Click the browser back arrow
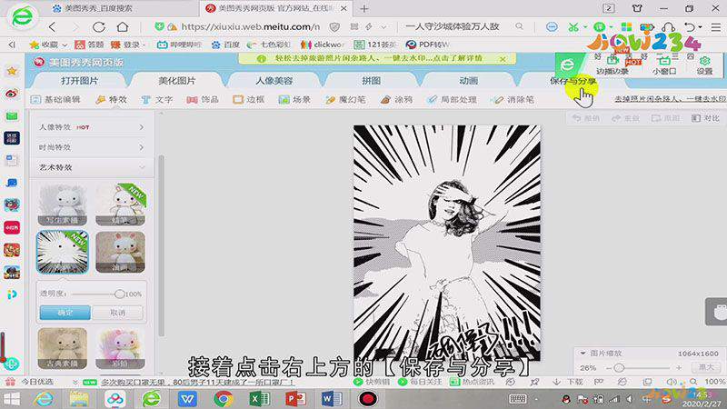The image size is (727, 409). click(x=53, y=27)
